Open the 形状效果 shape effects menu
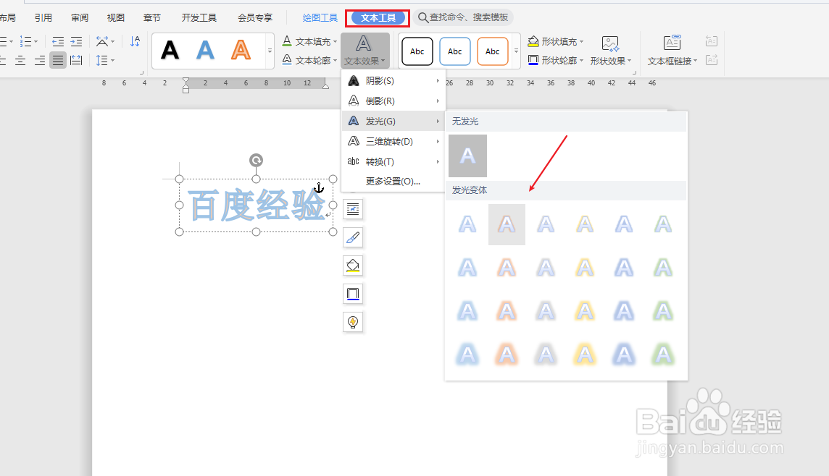The image size is (829, 476). [611, 51]
